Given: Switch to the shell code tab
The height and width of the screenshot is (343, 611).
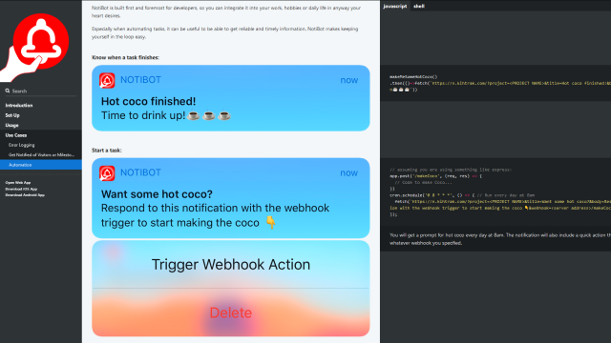Looking at the screenshot, I should tap(419, 6).
